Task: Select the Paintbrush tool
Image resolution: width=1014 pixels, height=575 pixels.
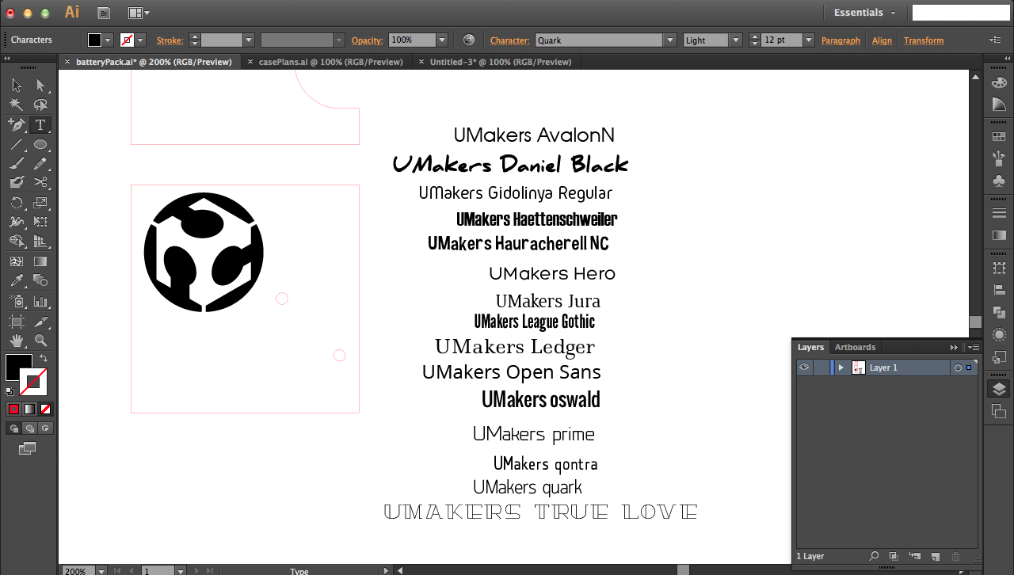Action: [x=17, y=163]
